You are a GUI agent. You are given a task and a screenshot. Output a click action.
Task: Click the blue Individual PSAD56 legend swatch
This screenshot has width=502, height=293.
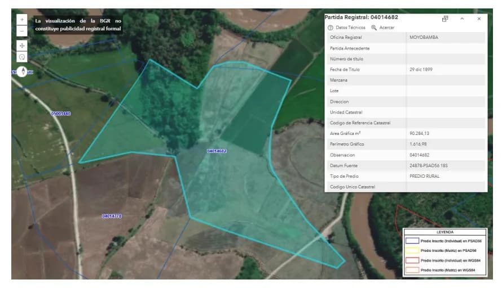pyautogui.click(x=412, y=241)
